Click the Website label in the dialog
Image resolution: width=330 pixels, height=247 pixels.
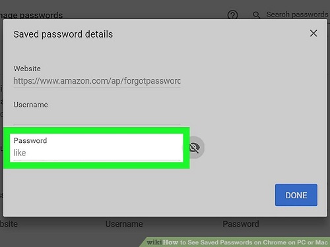click(27, 69)
